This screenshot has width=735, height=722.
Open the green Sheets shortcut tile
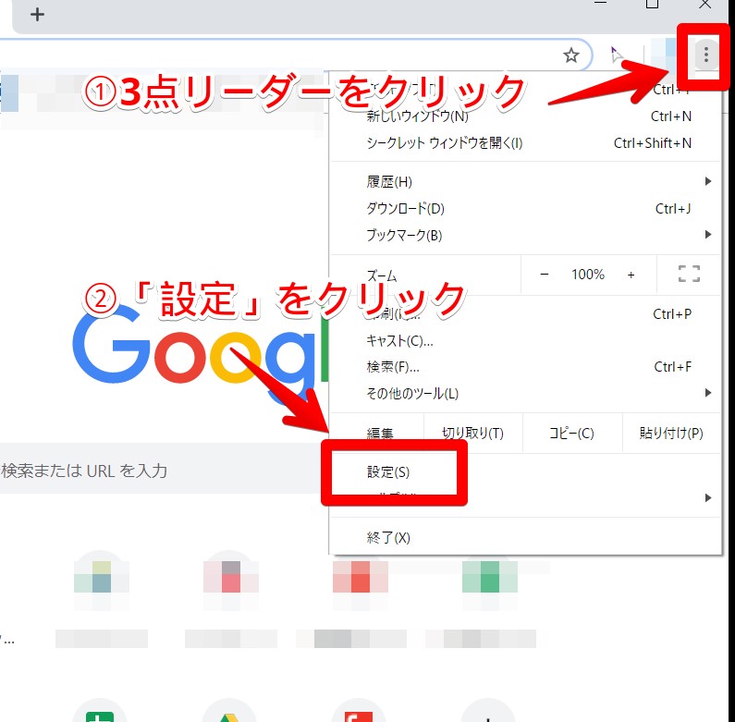click(99, 710)
